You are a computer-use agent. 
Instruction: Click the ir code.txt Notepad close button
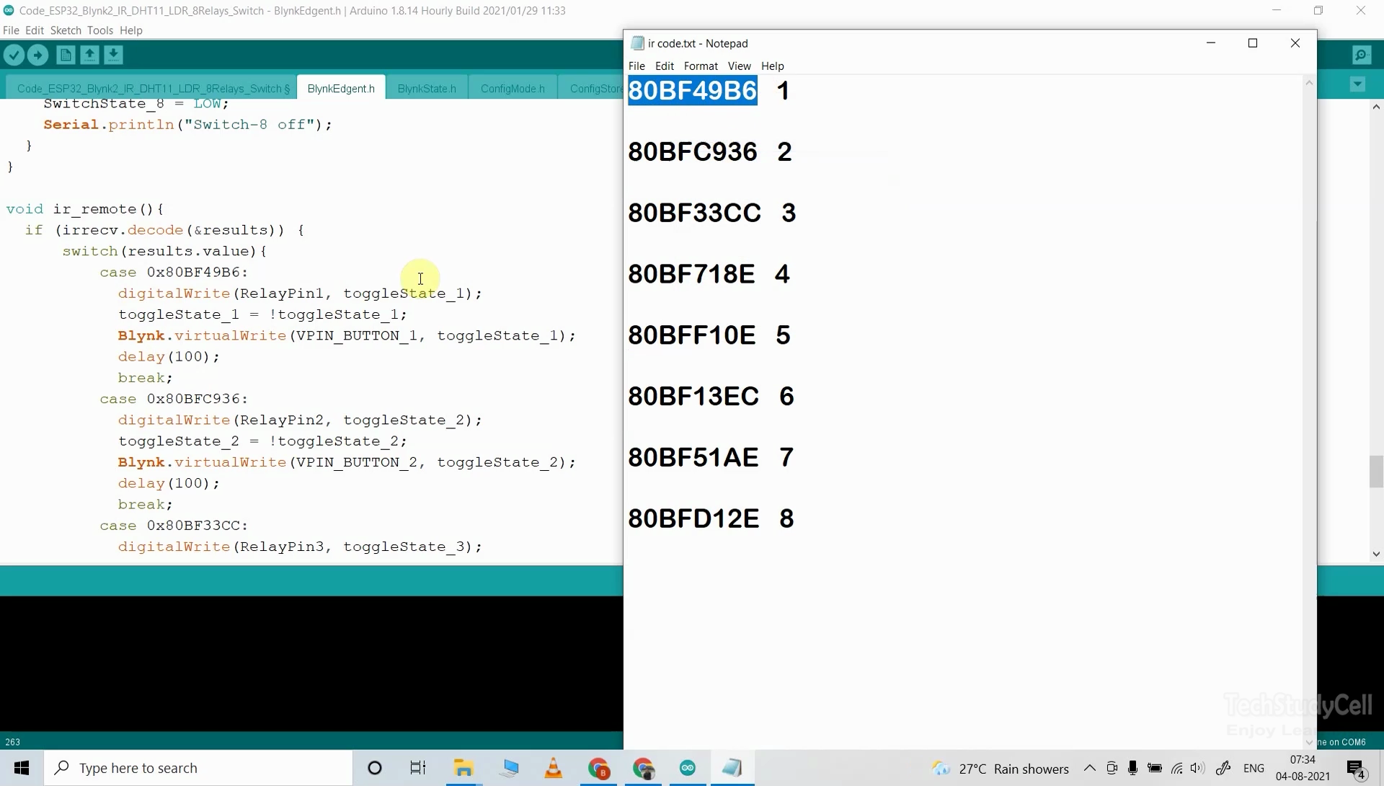(1295, 43)
